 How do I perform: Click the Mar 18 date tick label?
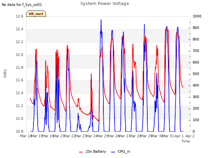pyautogui.click(x=26, y=136)
